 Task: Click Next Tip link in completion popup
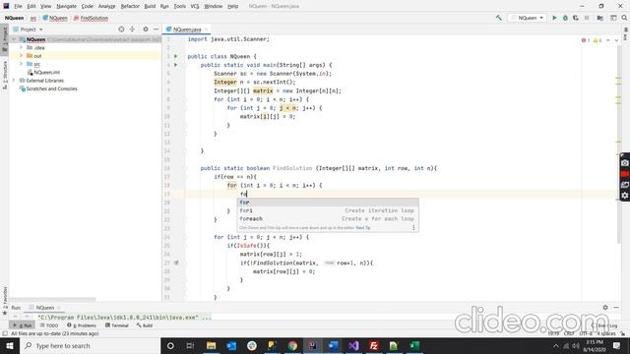tap(363, 227)
